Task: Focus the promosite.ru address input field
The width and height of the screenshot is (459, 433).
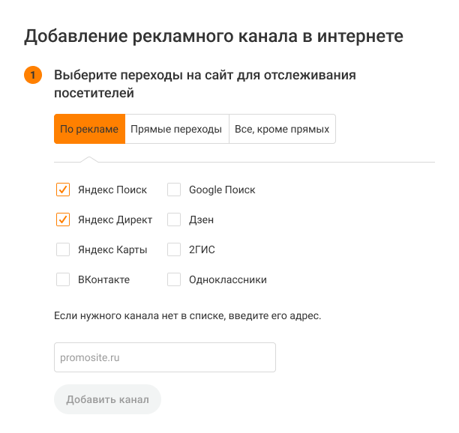Action: (x=165, y=357)
